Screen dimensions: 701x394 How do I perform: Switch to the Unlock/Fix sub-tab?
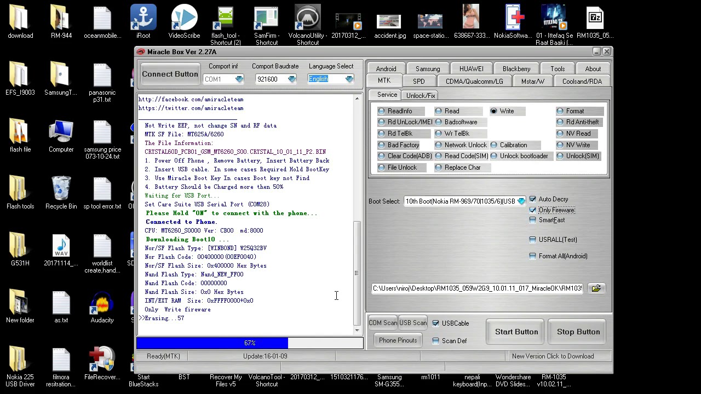pos(421,95)
